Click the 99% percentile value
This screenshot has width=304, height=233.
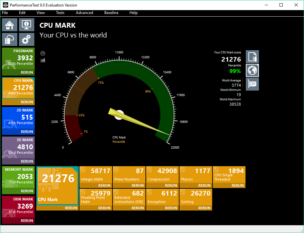click(235, 71)
